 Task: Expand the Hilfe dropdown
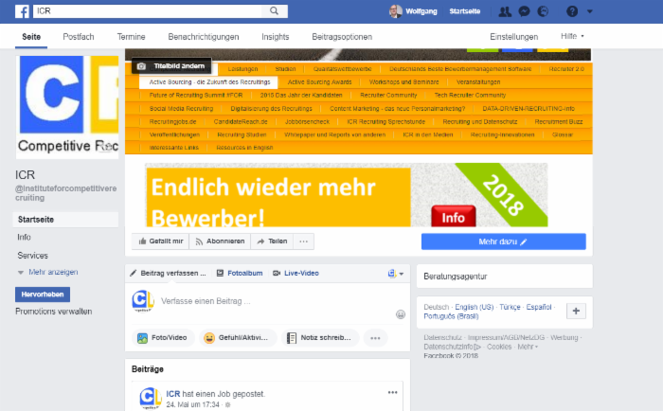click(x=572, y=36)
